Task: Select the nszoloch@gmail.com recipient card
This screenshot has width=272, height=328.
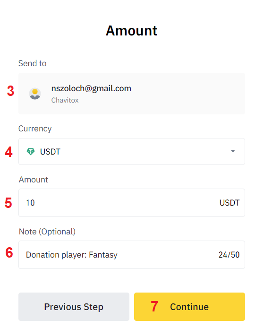Action: click(x=131, y=94)
